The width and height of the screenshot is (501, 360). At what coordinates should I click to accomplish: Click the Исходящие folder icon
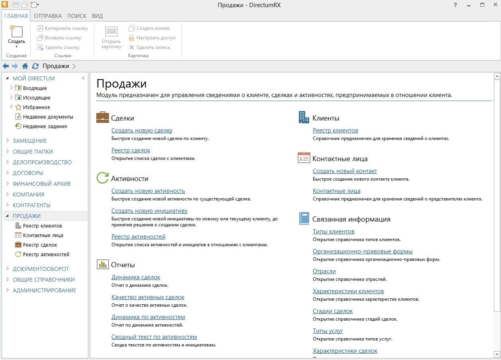(x=18, y=97)
